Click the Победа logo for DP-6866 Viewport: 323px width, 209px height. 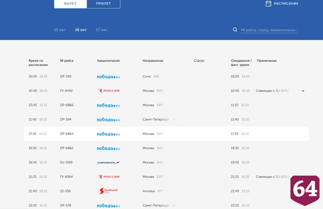pos(108,105)
